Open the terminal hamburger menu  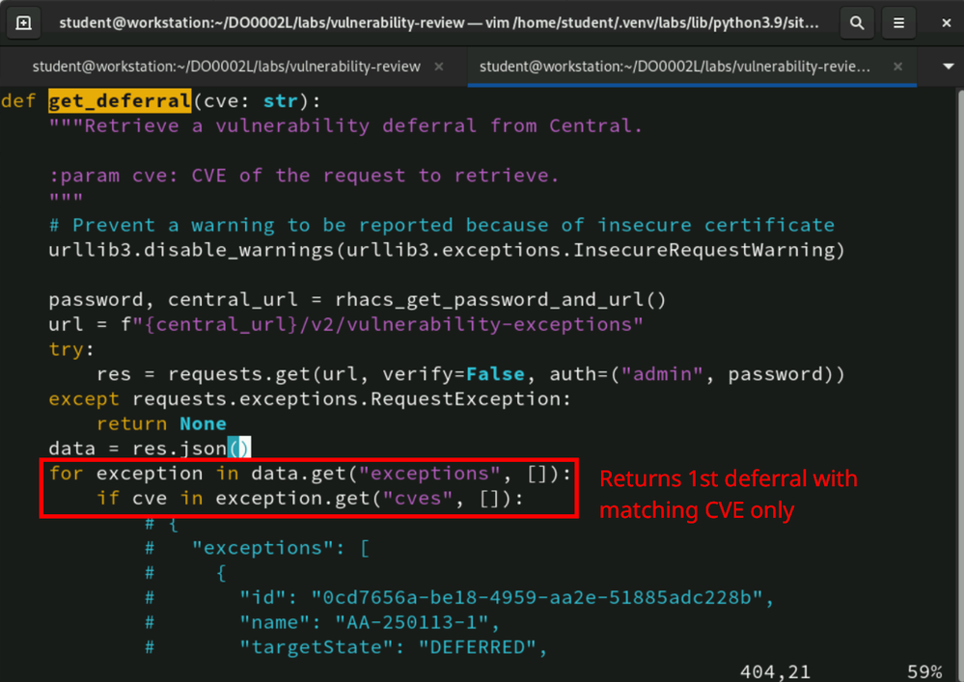[x=898, y=22]
